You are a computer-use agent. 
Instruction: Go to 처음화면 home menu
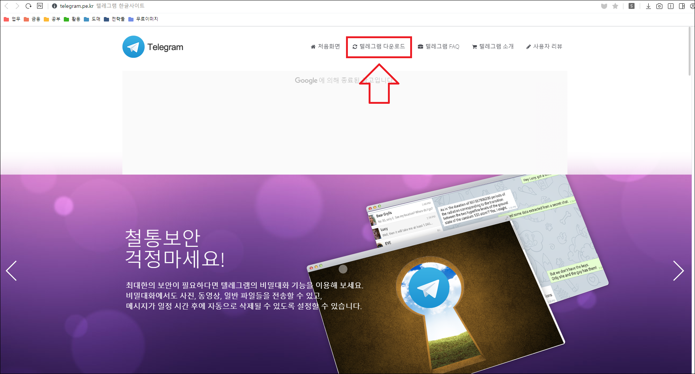point(325,46)
